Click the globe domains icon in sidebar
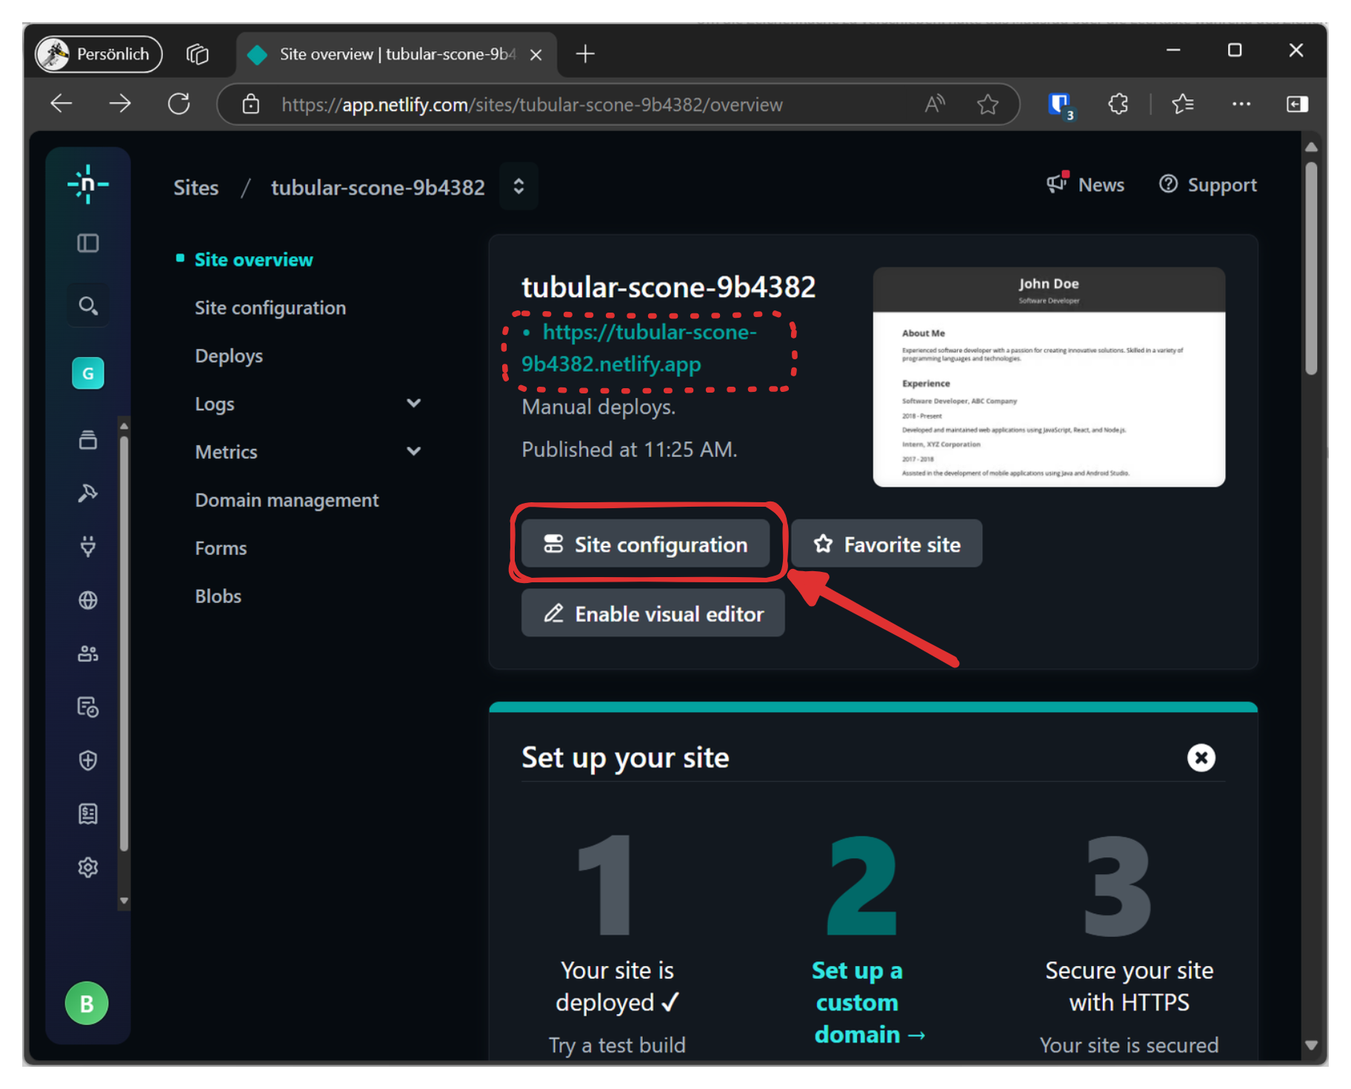 tap(87, 600)
